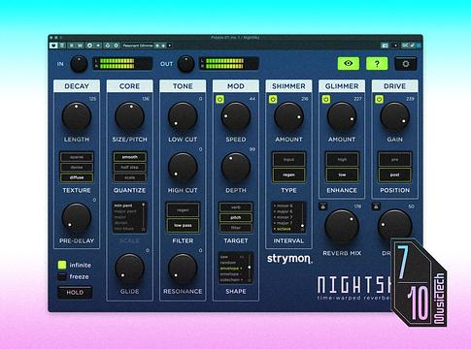Enable the freeze checkbox
The height and width of the screenshot is (349, 471).
pyautogui.click(x=62, y=276)
